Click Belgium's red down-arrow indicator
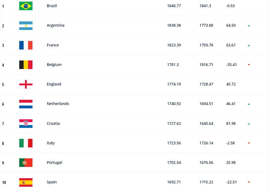Image resolution: width=269 pixels, height=190 pixels. tap(249, 65)
